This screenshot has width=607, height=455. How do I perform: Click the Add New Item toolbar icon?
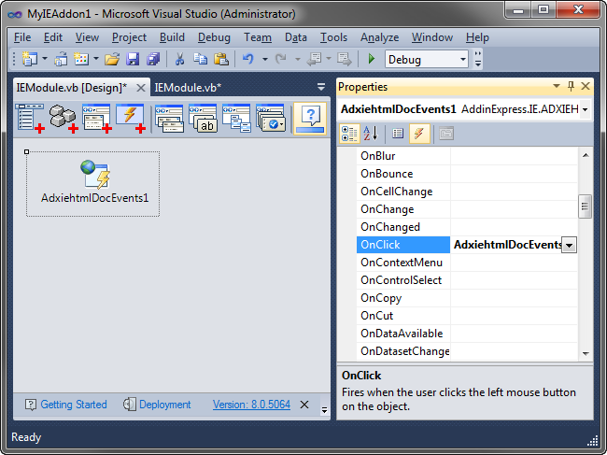81,59
